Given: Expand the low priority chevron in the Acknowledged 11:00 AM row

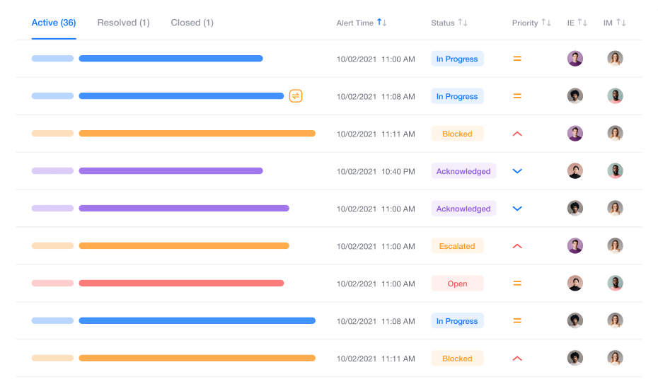Looking at the screenshot, I should pyautogui.click(x=517, y=209).
